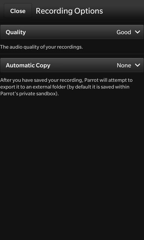Tap the divider line above Automatic Copy
The image size is (144, 240).
coord(72,54)
